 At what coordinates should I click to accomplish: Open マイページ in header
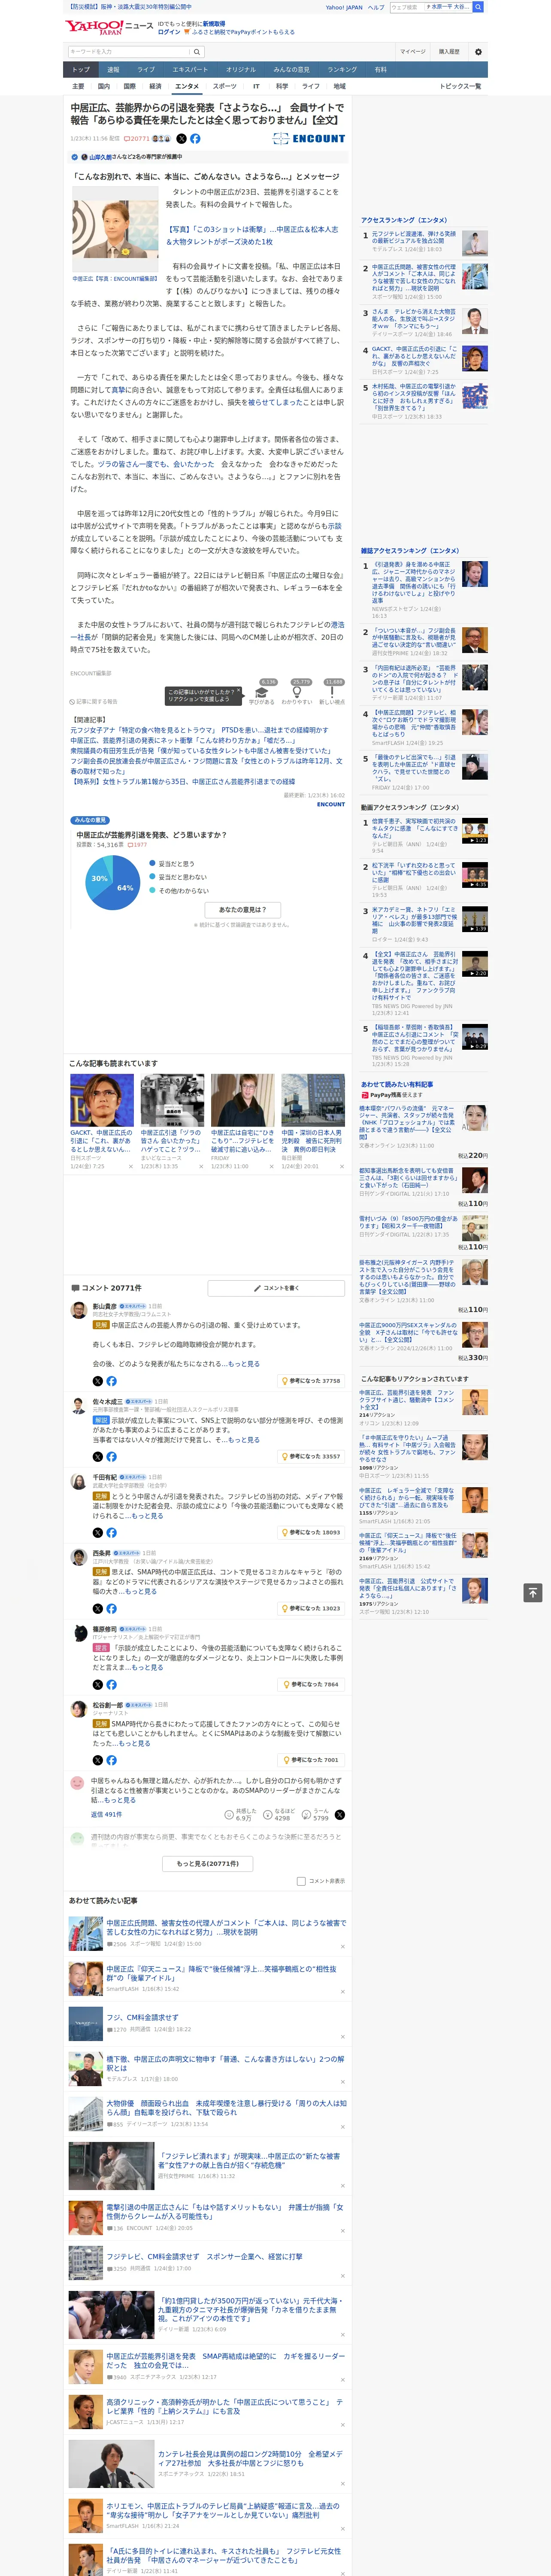click(x=413, y=52)
